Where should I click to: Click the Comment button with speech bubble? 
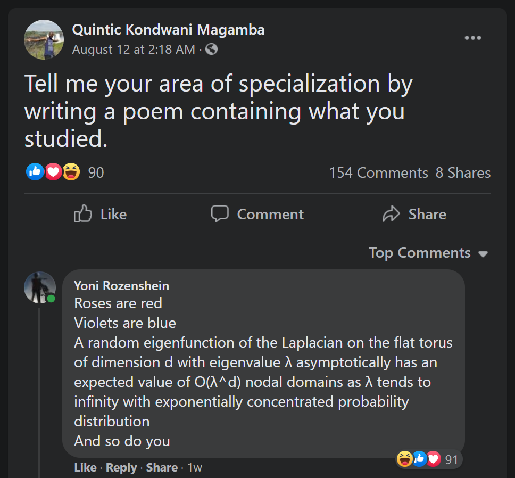coord(257,214)
